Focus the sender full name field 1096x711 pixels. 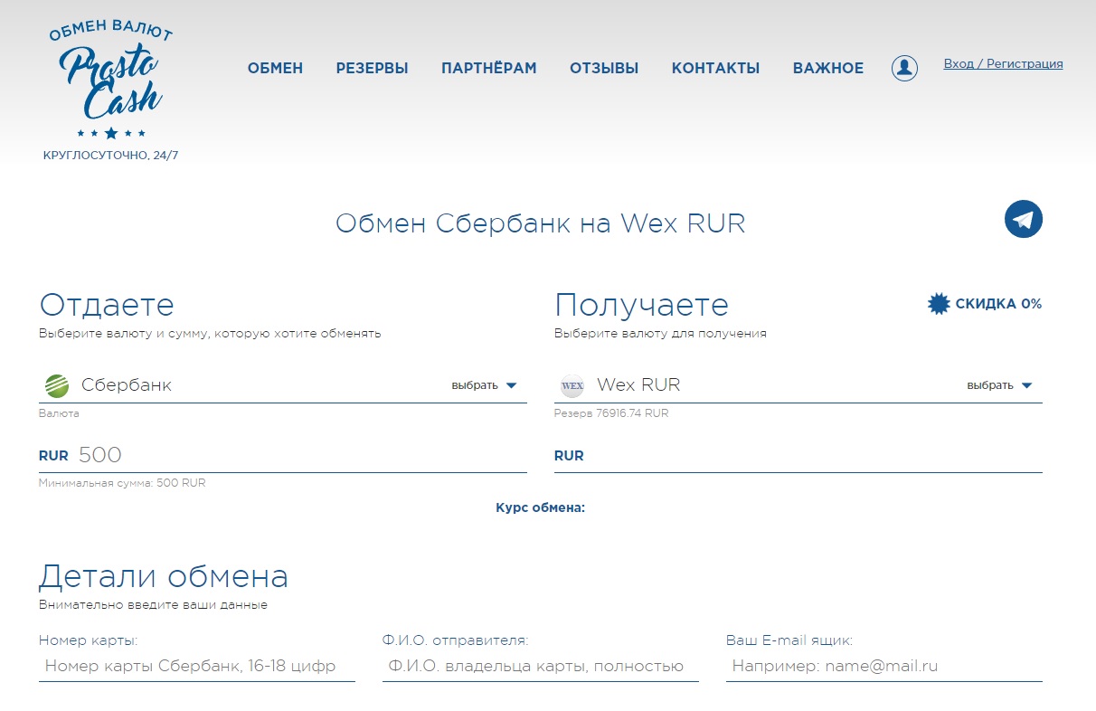[x=541, y=667]
